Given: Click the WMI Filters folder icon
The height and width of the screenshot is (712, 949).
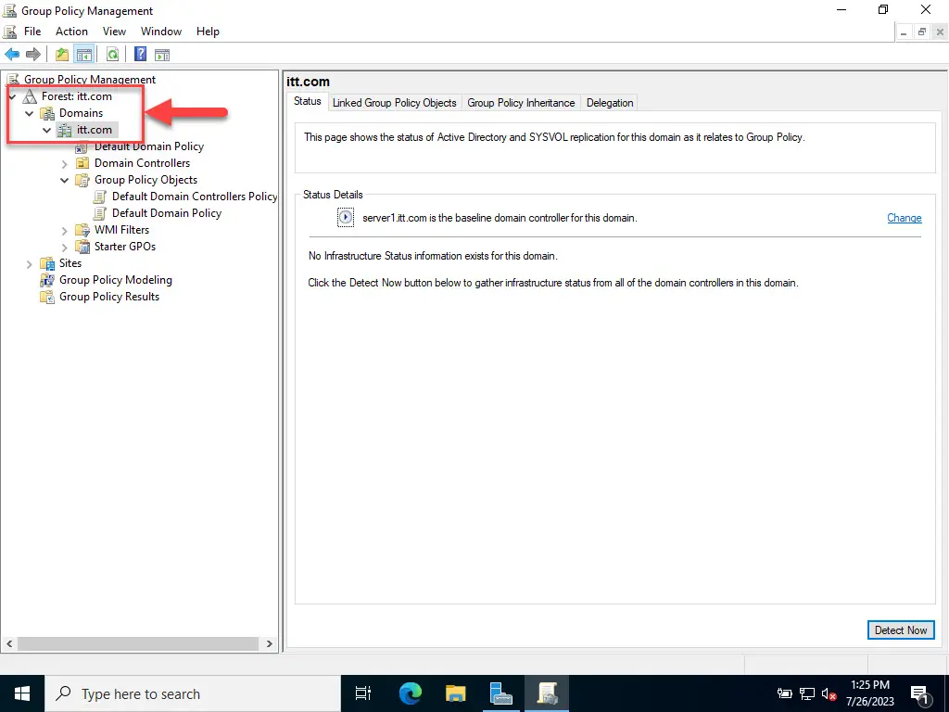Looking at the screenshot, I should point(82,230).
